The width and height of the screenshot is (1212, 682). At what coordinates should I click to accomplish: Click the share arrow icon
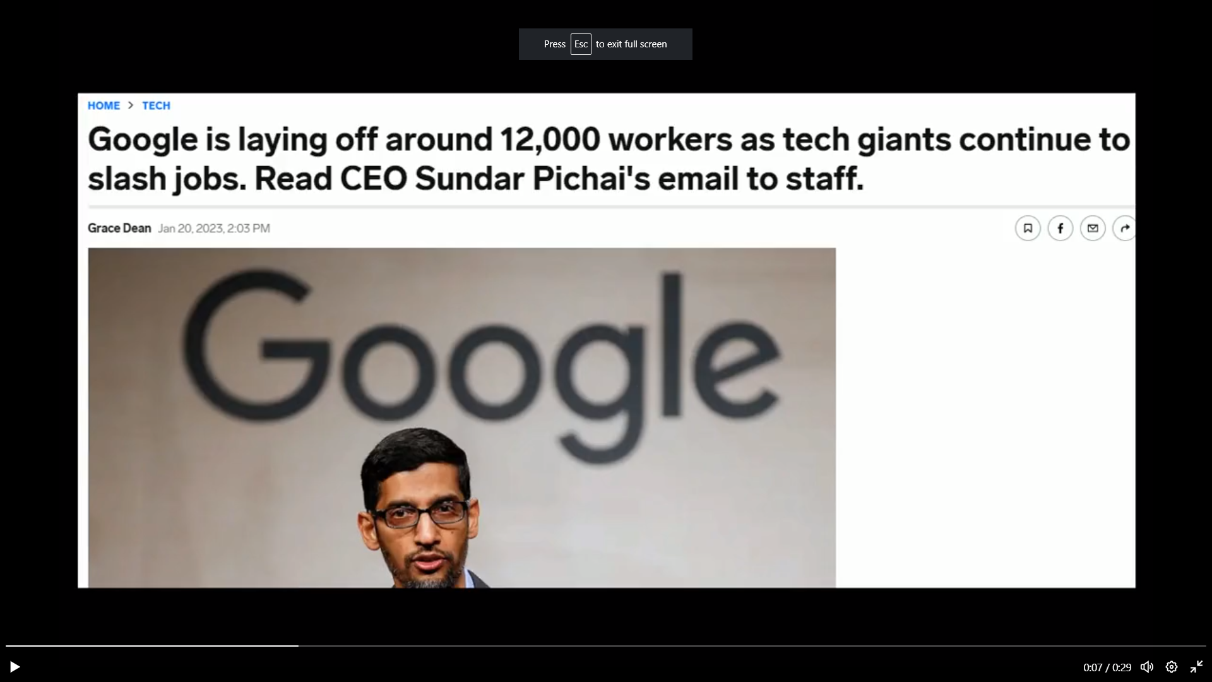[1124, 228]
